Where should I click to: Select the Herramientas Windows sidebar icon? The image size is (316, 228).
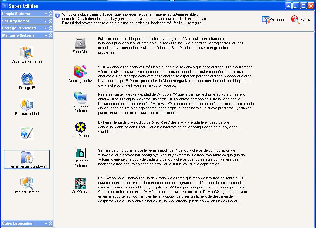point(27,159)
